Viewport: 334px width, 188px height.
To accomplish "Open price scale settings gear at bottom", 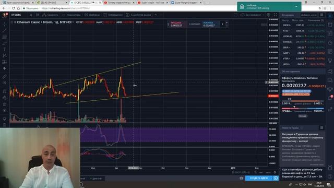I will pyautogui.click(x=275, y=172).
